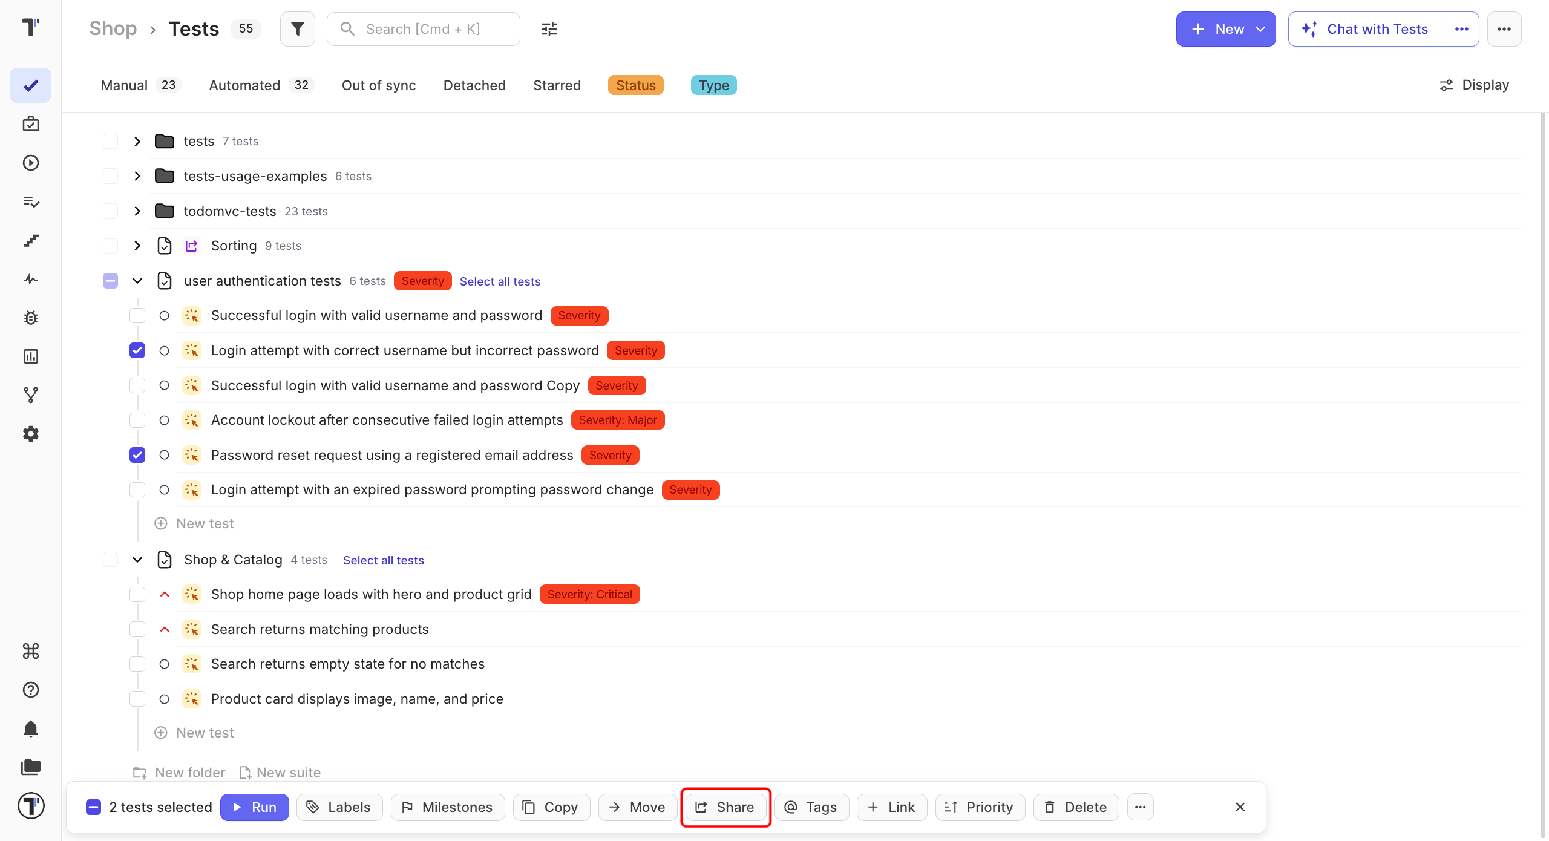The height and width of the screenshot is (841, 1549).
Task: Open the steps stairs sidebar icon
Action: tap(31, 240)
